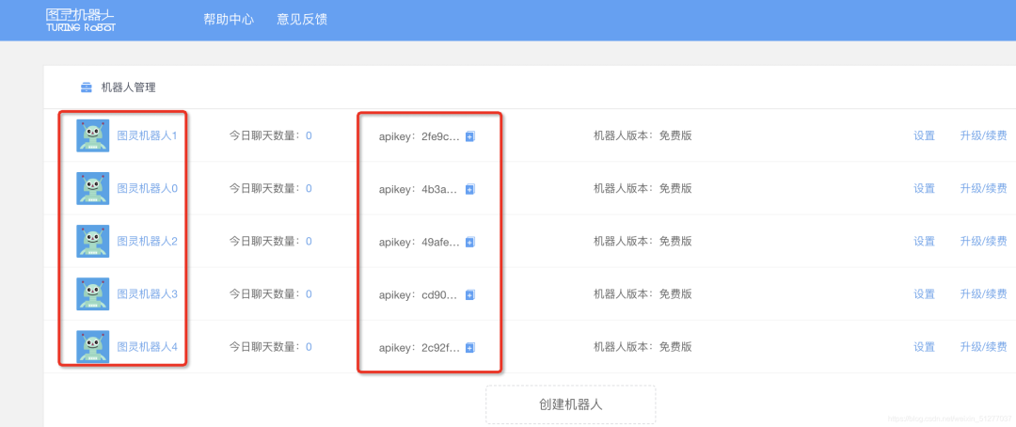Open the 图灵机器人0 name link

147,188
